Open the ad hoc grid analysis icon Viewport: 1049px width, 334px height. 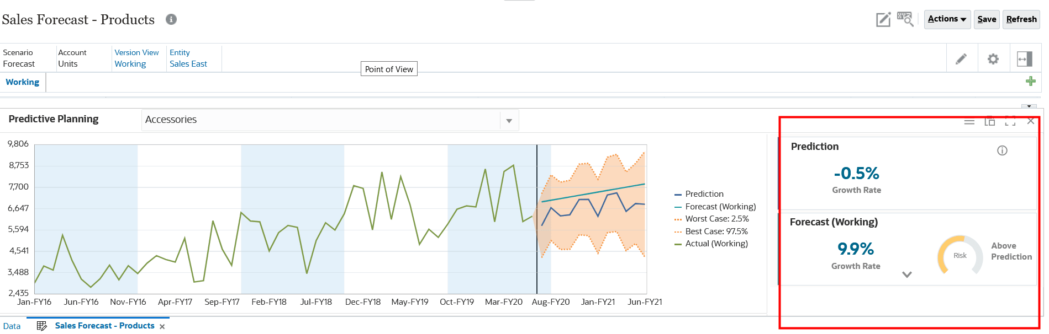coord(905,19)
